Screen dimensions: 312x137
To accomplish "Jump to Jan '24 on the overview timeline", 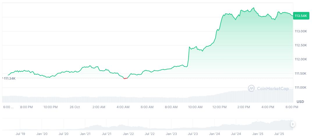I will pos(214,134).
